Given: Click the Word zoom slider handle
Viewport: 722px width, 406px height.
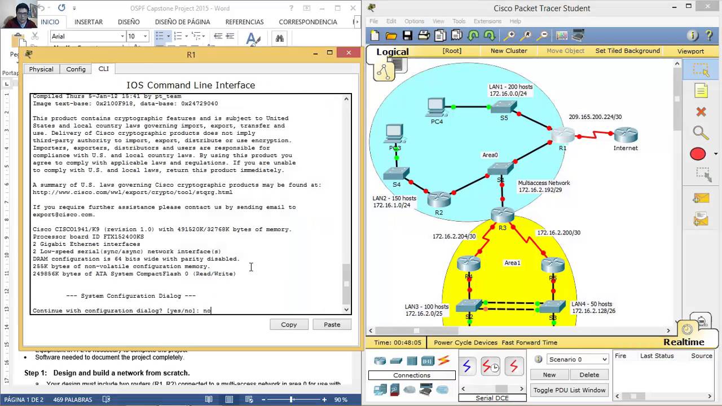Looking at the screenshot, I should tap(292, 399).
